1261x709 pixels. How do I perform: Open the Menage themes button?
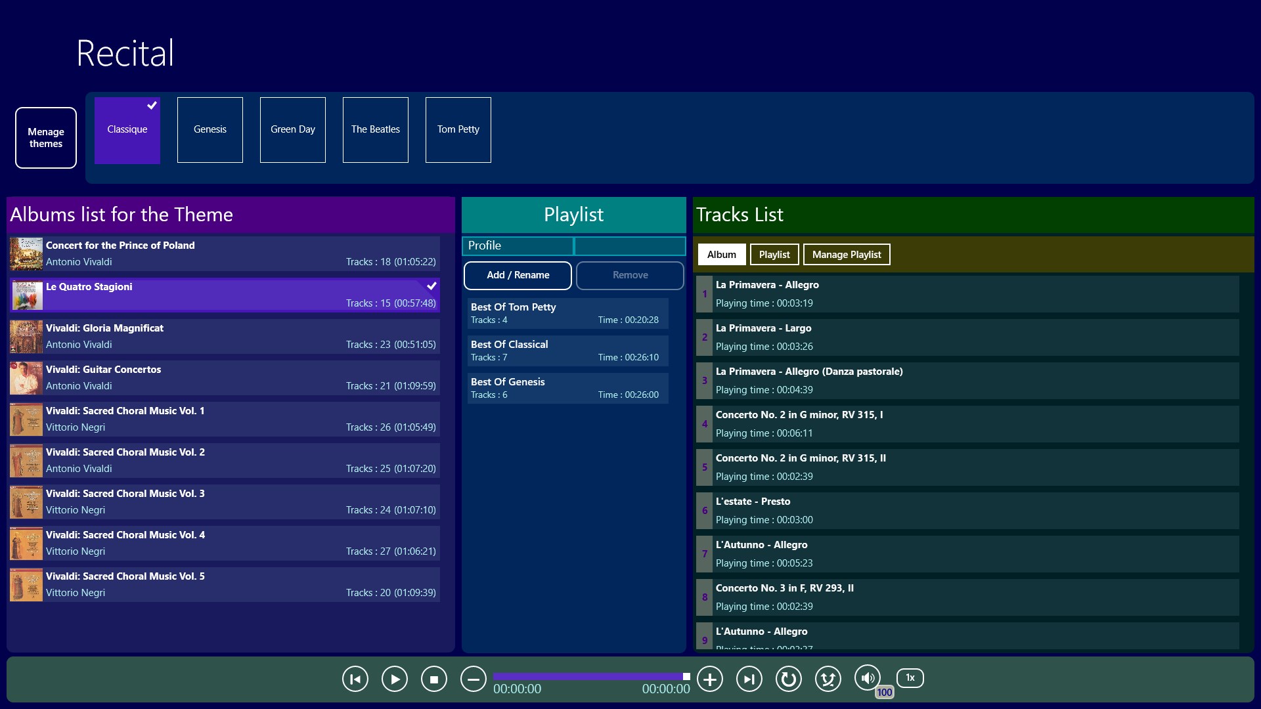coord(46,138)
